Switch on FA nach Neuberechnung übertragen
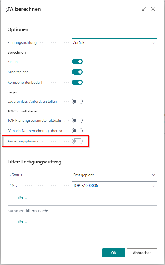165x265 pixels. coord(77,131)
